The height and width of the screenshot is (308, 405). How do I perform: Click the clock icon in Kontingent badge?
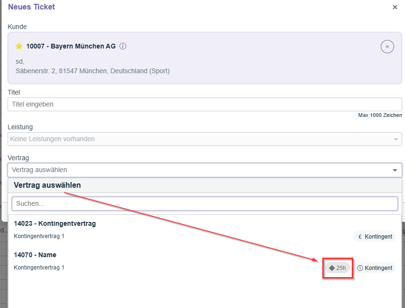point(360,268)
